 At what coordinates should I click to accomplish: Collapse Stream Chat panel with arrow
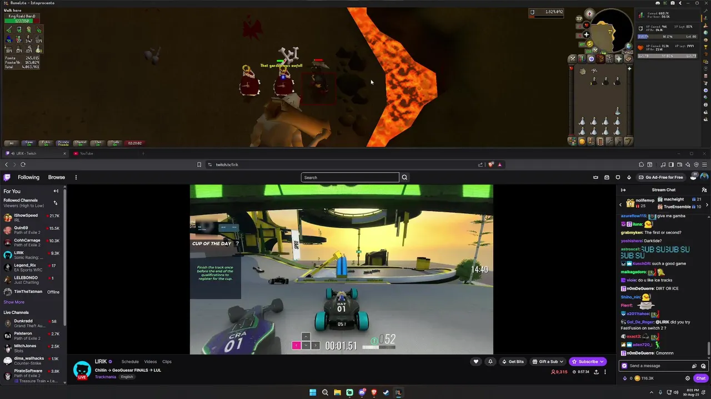pos(623,190)
